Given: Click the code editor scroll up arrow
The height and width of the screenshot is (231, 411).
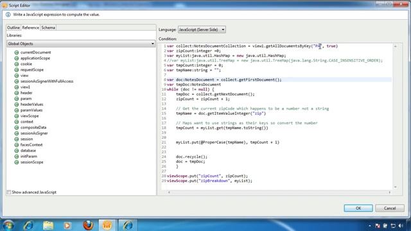Looking at the screenshot, I should point(396,46).
